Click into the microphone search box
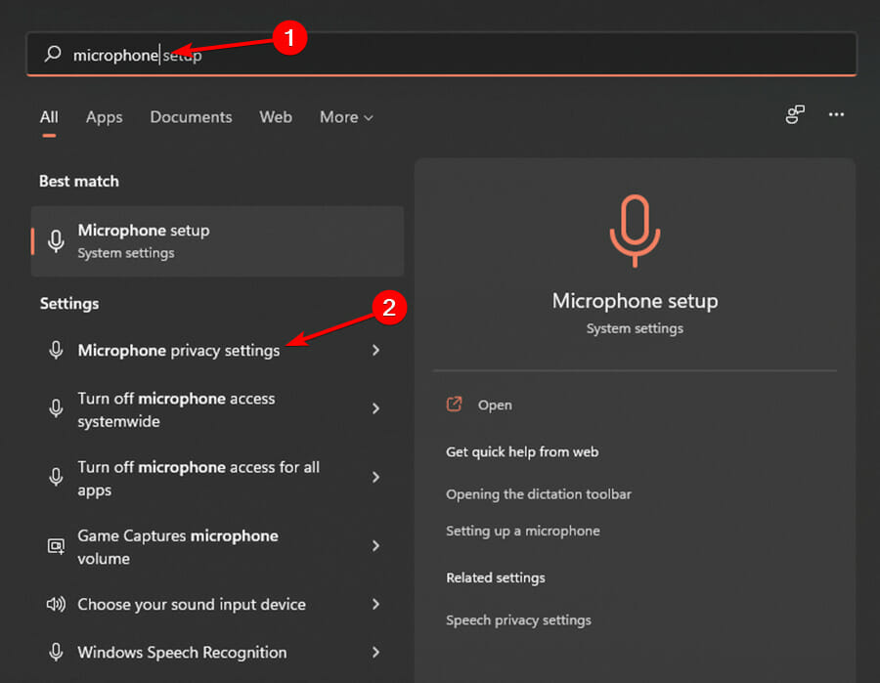Viewport: 880px width, 683px height. click(x=489, y=55)
